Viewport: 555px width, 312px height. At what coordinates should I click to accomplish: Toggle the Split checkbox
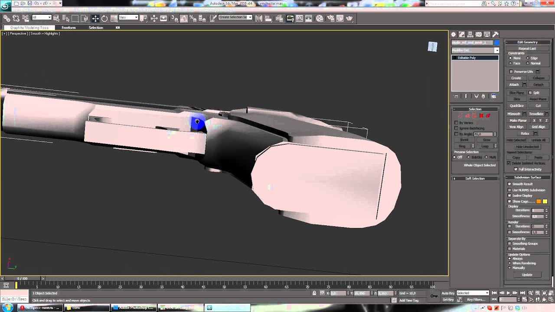click(530, 93)
